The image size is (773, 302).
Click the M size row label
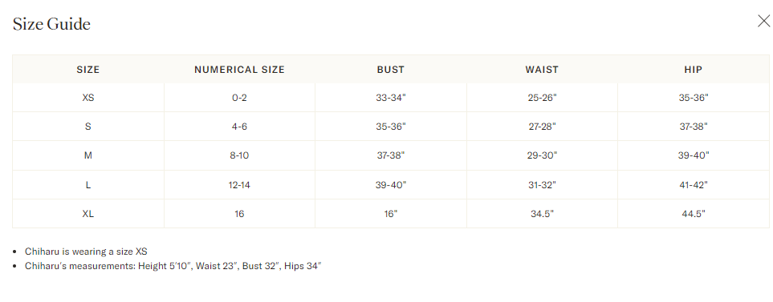tap(88, 155)
